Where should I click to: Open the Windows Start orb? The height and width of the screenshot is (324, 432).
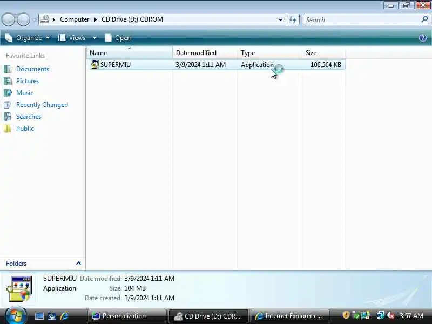(x=16, y=315)
